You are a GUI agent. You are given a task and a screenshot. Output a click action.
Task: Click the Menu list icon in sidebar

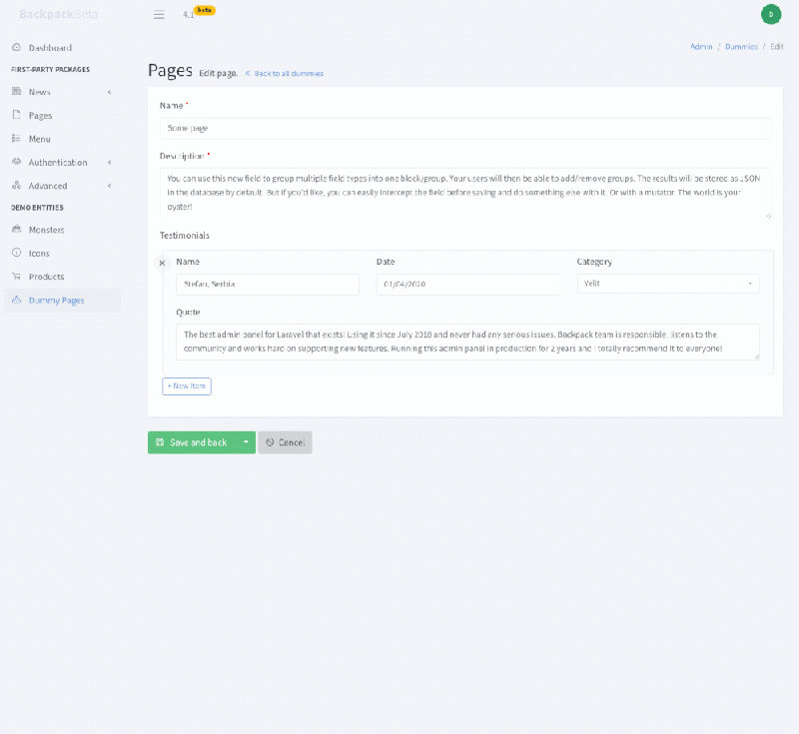[15, 138]
